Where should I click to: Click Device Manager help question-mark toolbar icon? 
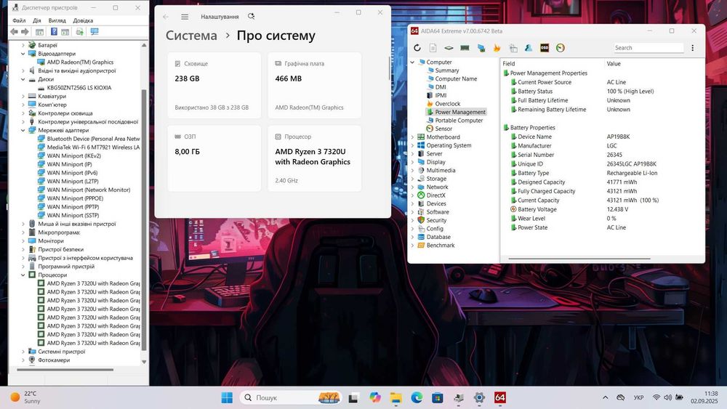(x=54, y=31)
